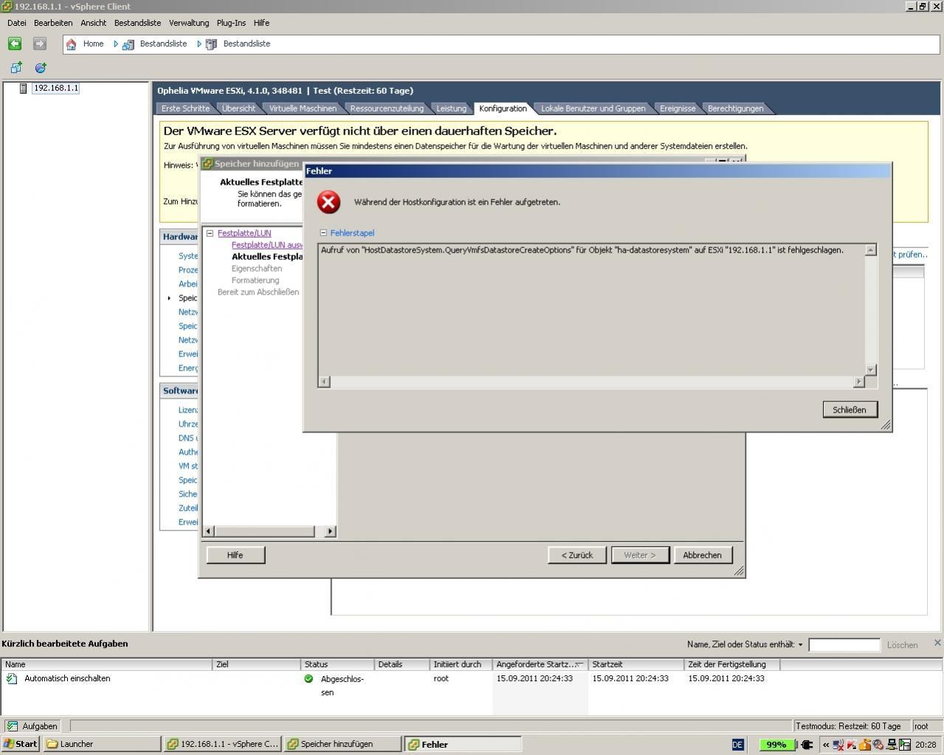Image resolution: width=944 pixels, height=755 pixels.
Task: Click the red error X icon in Fehler dialog
Action: tap(328, 201)
